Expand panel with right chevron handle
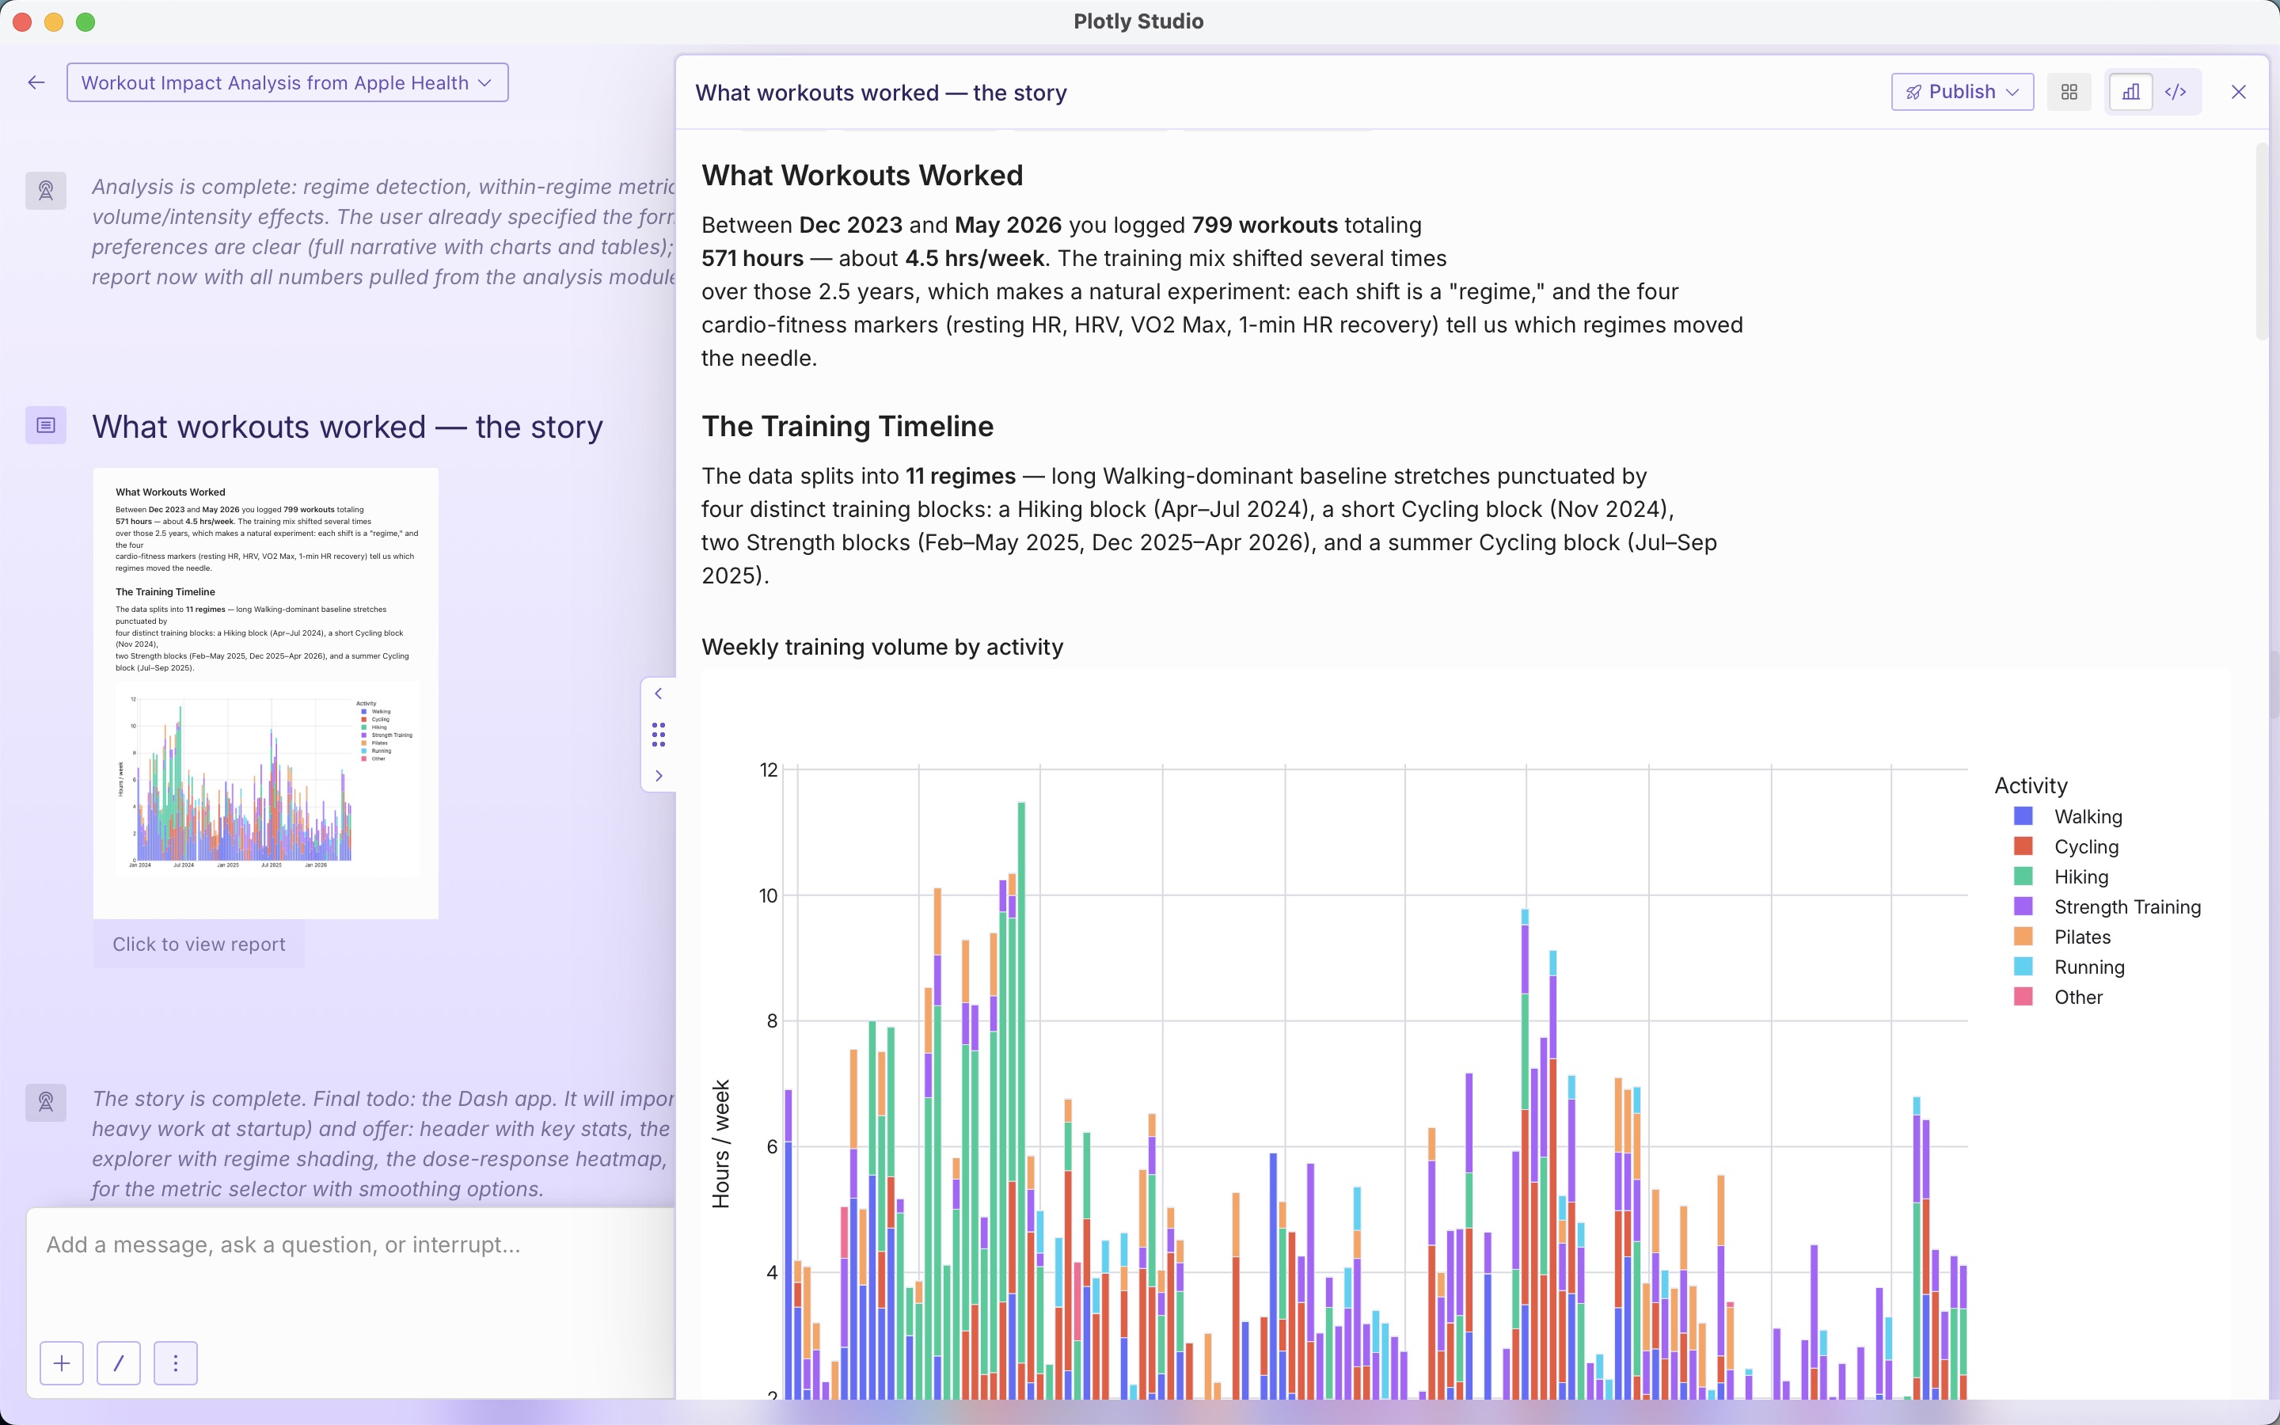The image size is (2280, 1425). tap(659, 776)
